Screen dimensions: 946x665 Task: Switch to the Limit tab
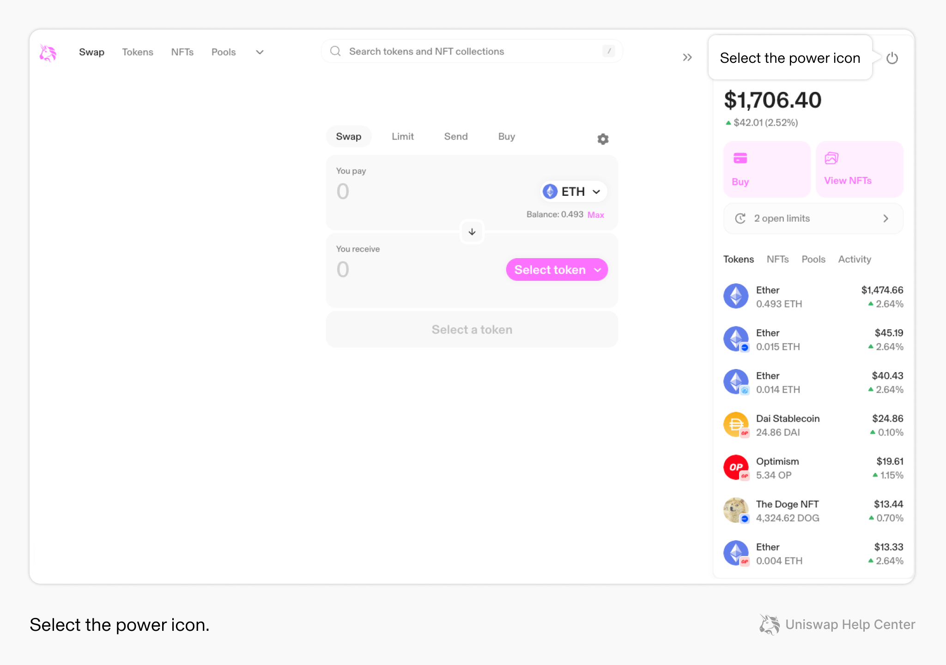coord(403,137)
